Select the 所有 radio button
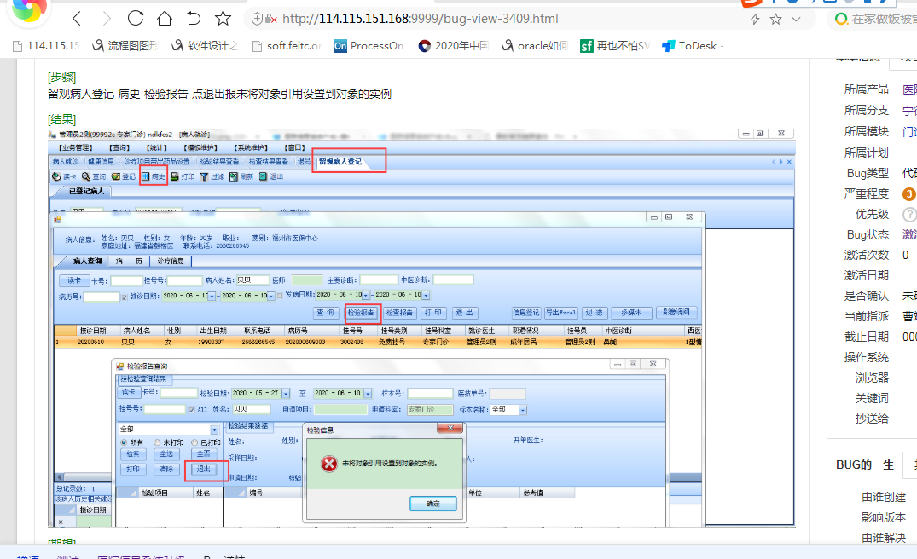917x559 pixels. tap(124, 443)
